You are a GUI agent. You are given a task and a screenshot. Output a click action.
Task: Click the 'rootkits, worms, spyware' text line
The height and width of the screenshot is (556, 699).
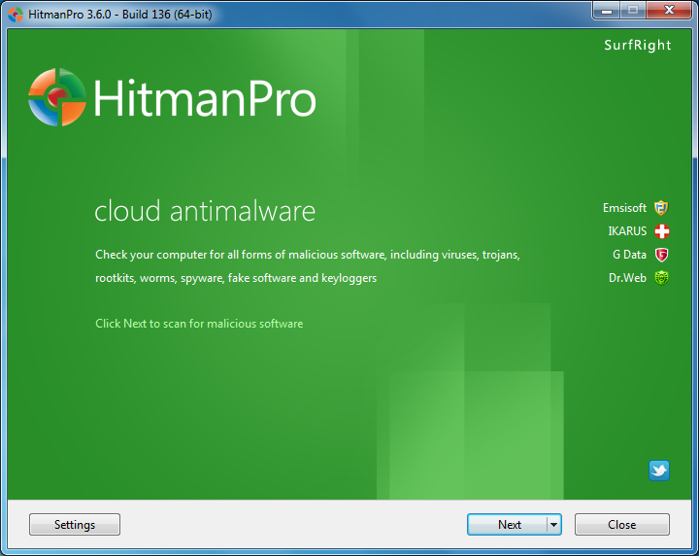(236, 278)
